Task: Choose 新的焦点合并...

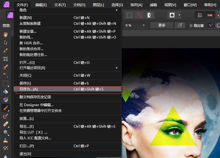Action: (x=67, y=49)
